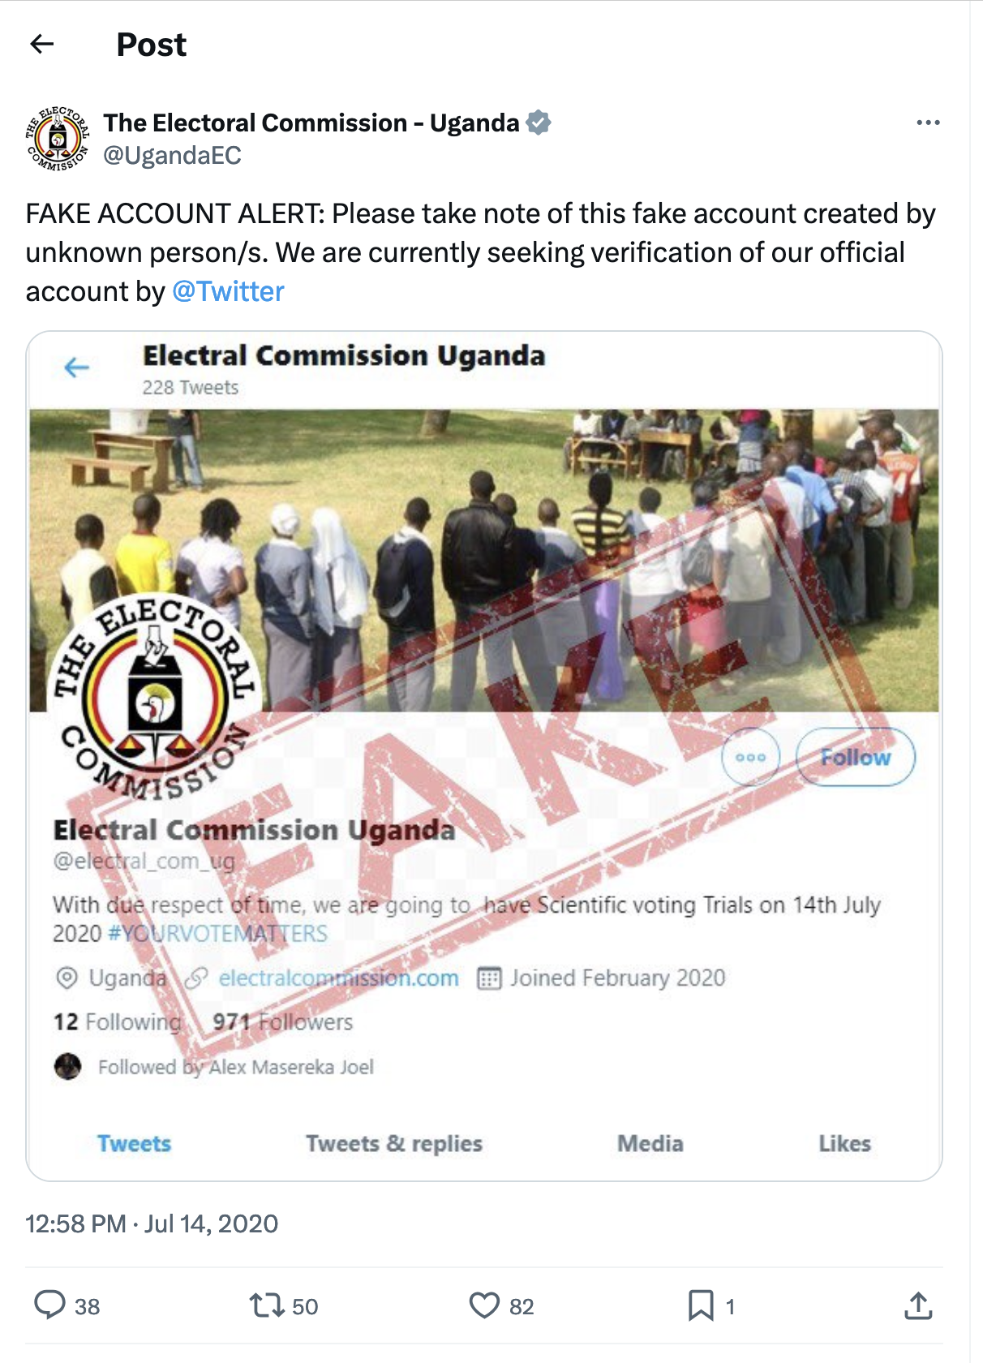Open @UgandaEC handle profile
This screenshot has height=1363, width=983.
(172, 155)
